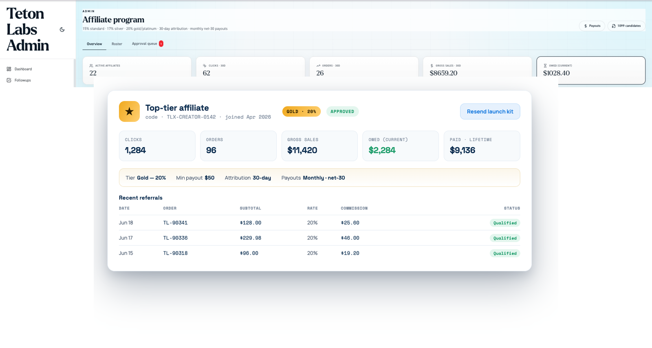The image size is (652, 348).
Task: Click the COMMISSION column header
Action: [354, 208]
